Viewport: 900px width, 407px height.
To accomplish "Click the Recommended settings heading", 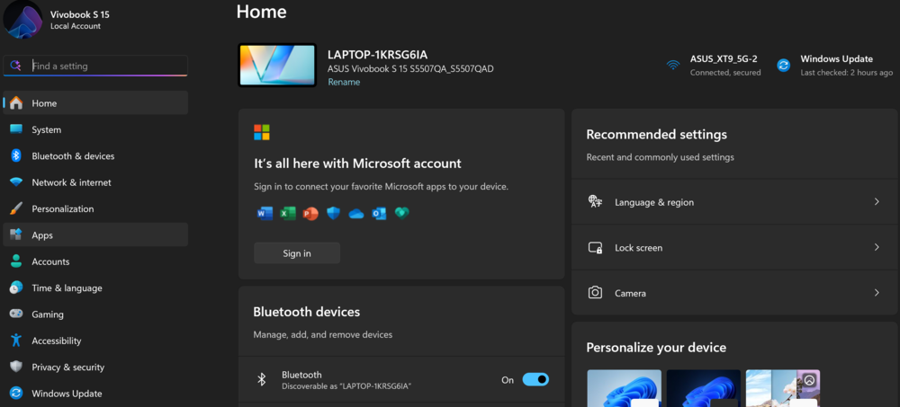I will [x=657, y=135].
